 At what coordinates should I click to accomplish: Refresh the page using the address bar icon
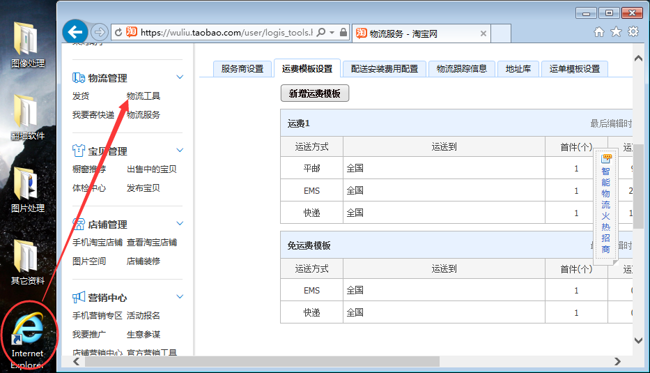(118, 32)
